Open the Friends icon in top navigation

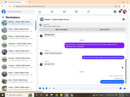[x=52, y=12]
